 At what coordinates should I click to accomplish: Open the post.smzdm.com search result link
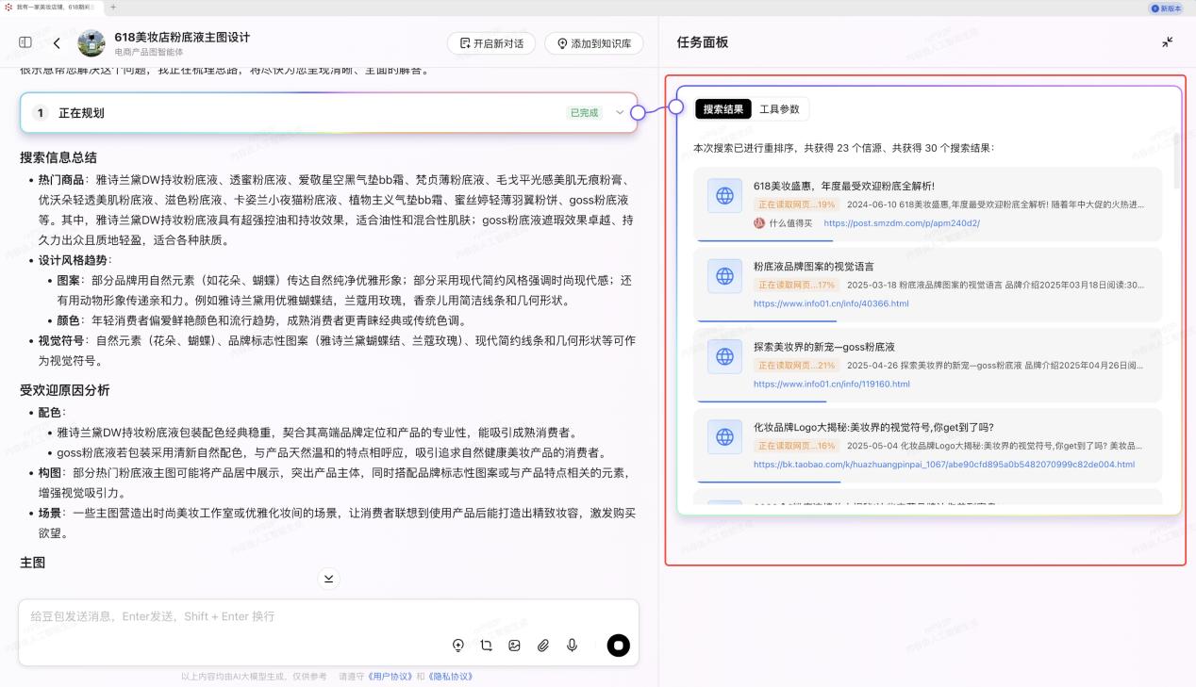(901, 223)
